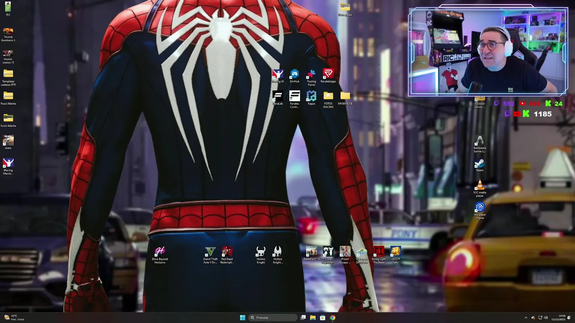Open the Windows Start menu
This screenshot has width=575, height=323.
pos(243,318)
